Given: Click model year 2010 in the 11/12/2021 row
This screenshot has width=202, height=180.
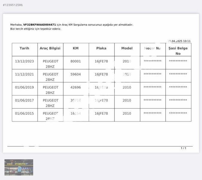Looking at the screenshot, I should pos(127,74).
